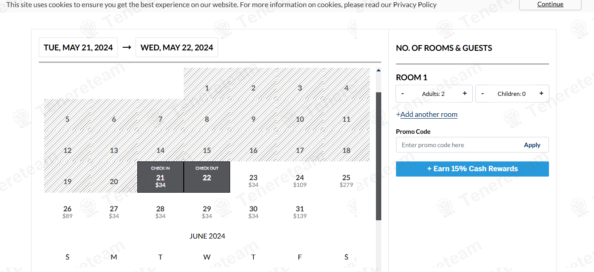This screenshot has height=272, width=594.
Task: Dismiss cookie notice with Continue
Action: 550,4
